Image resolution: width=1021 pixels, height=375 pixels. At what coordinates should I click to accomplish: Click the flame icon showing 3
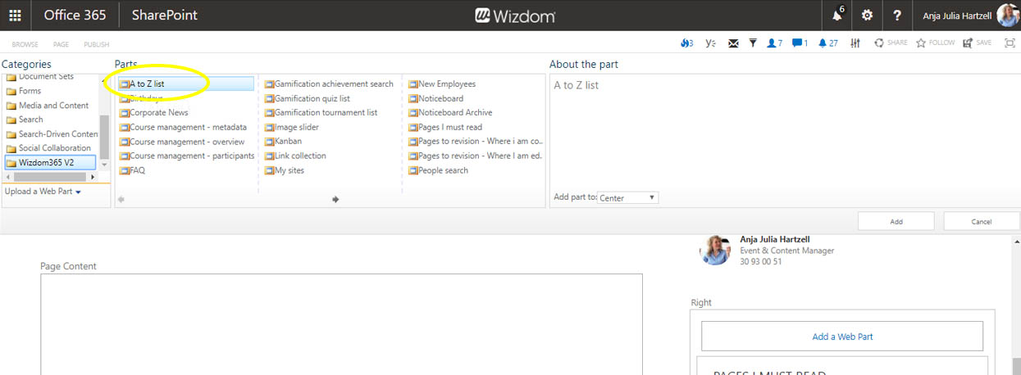tap(687, 43)
